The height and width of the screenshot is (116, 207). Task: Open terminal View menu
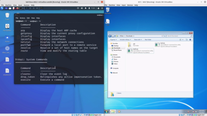point(33,18)
